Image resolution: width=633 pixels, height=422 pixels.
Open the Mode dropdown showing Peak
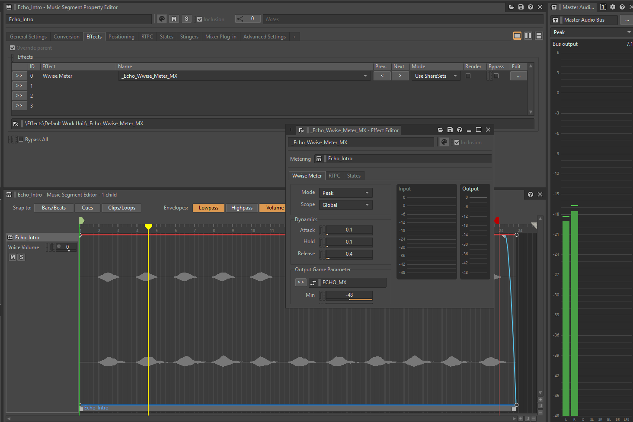pyautogui.click(x=345, y=192)
